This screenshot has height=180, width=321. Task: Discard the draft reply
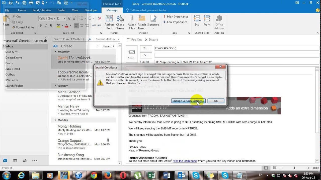point(151,39)
